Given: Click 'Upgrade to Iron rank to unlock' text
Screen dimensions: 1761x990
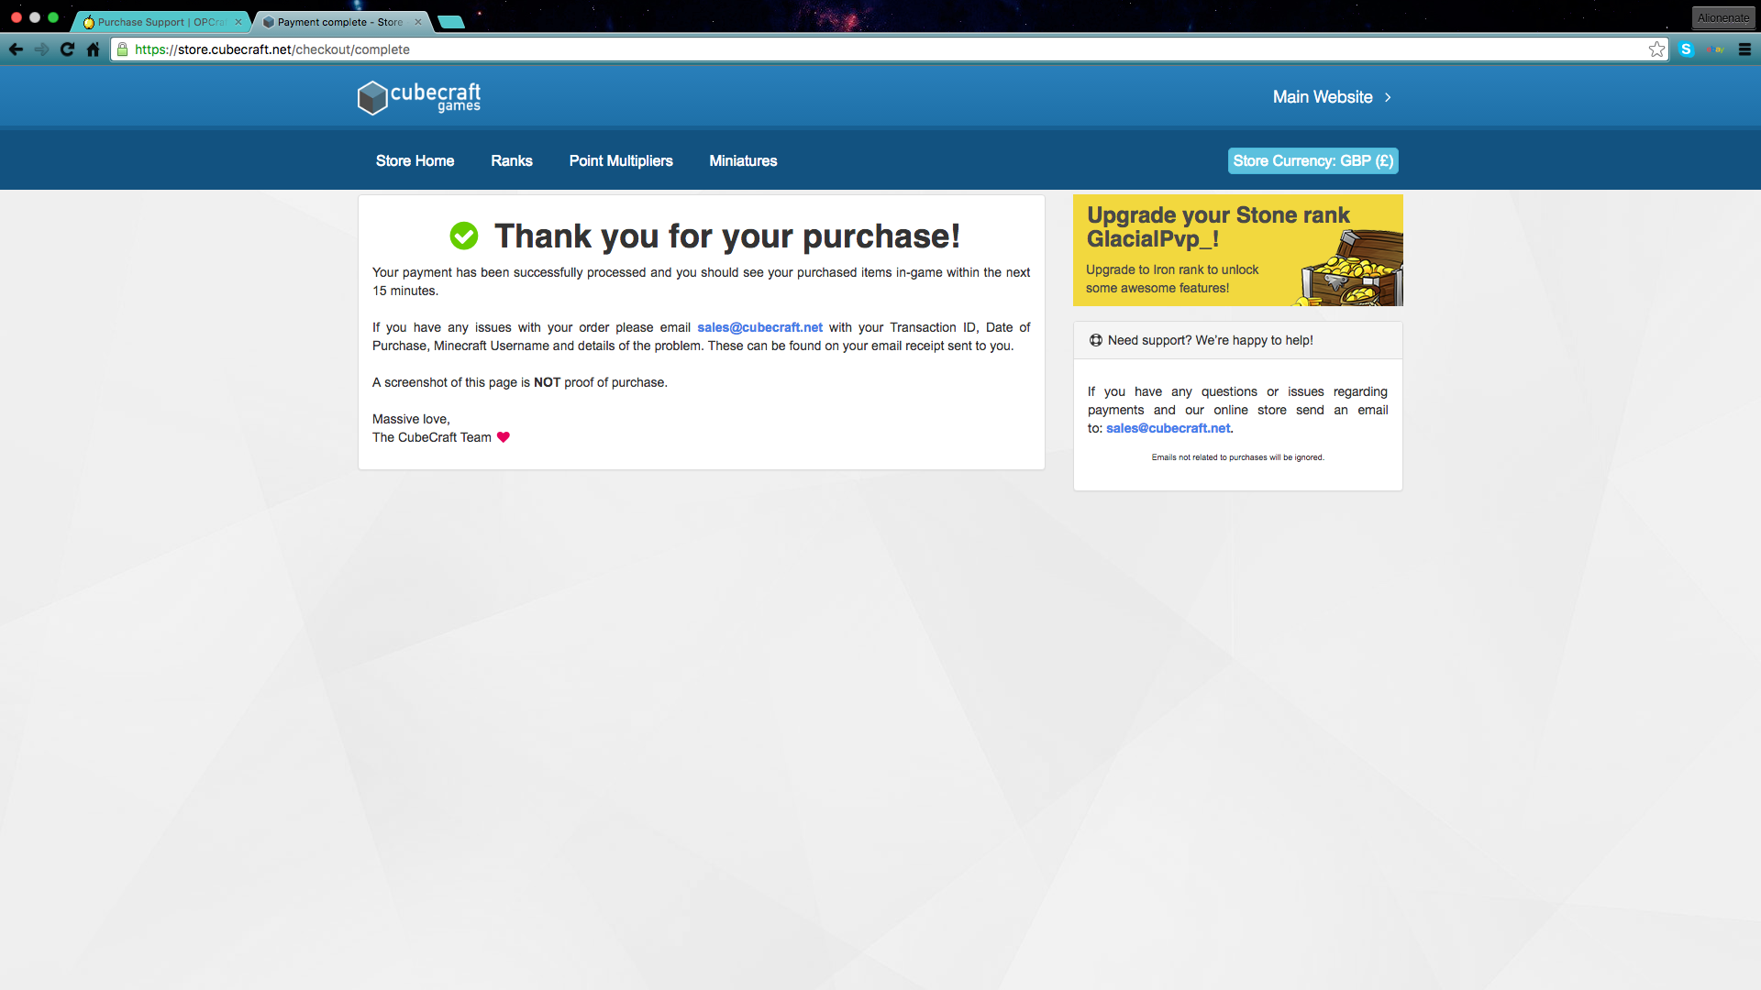Looking at the screenshot, I should (x=1172, y=269).
